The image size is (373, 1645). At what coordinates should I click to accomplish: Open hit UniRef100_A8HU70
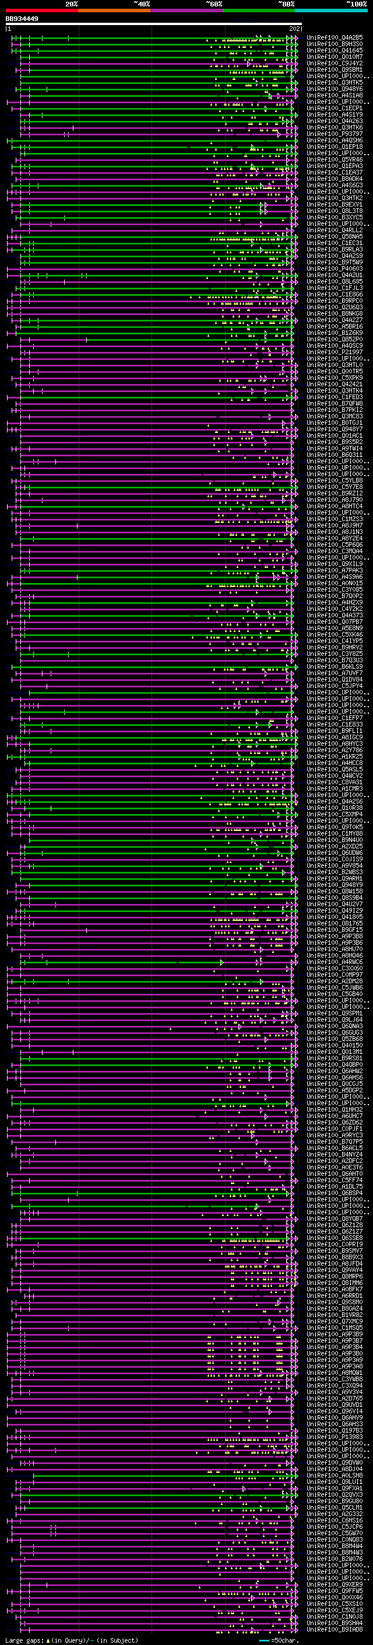pyautogui.click(x=335, y=949)
